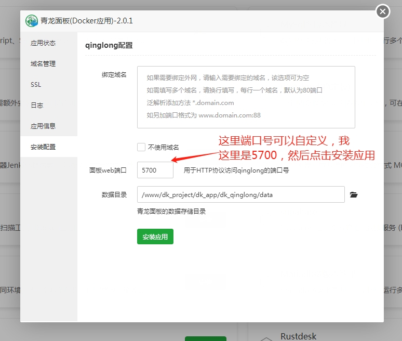Focus the 绑定域名 text area
Screen dimensions: 402x341
(246, 97)
